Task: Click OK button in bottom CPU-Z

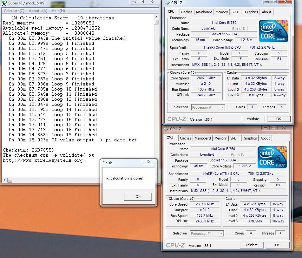Action: click(277, 245)
